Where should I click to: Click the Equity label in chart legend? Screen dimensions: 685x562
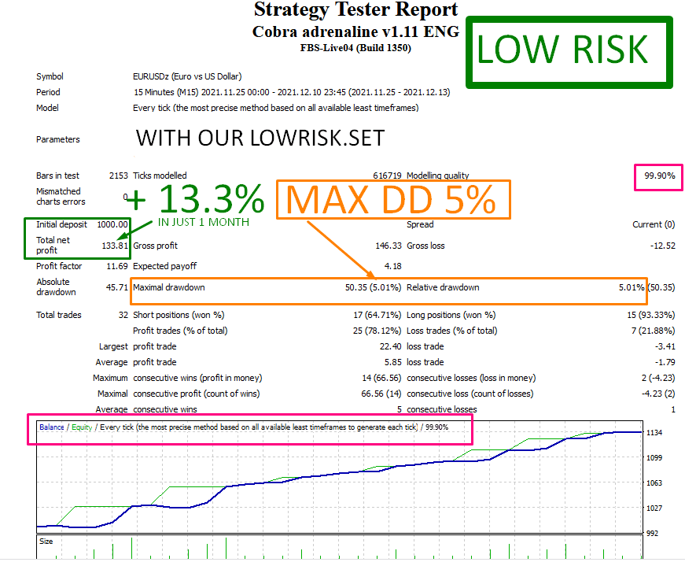(x=80, y=427)
